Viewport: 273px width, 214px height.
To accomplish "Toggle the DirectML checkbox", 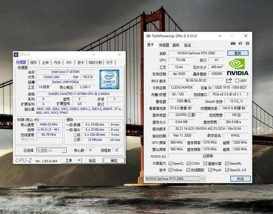I will coord(227,164).
